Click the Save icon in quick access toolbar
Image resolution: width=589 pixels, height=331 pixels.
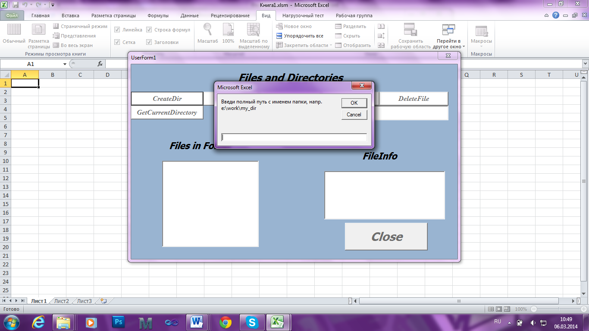[x=16, y=5]
